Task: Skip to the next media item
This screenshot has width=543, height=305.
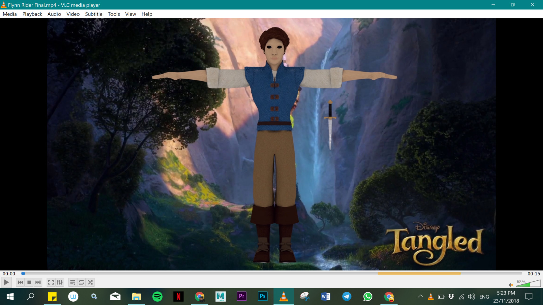Action: click(x=38, y=282)
